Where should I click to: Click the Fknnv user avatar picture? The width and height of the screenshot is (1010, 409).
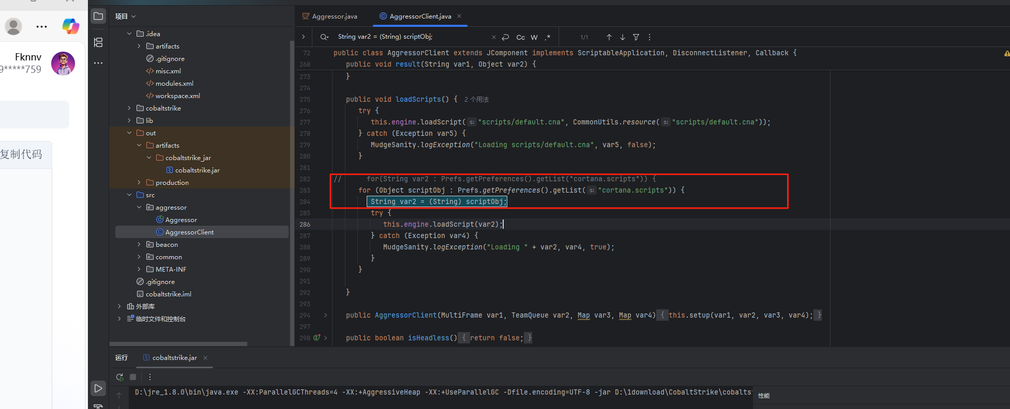[x=63, y=63]
